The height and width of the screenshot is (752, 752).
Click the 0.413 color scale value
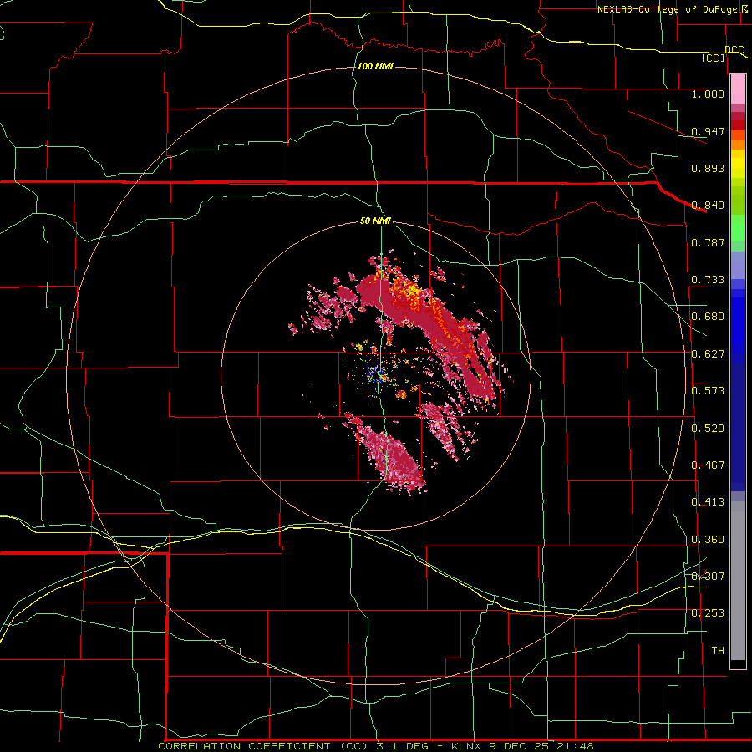pos(708,502)
